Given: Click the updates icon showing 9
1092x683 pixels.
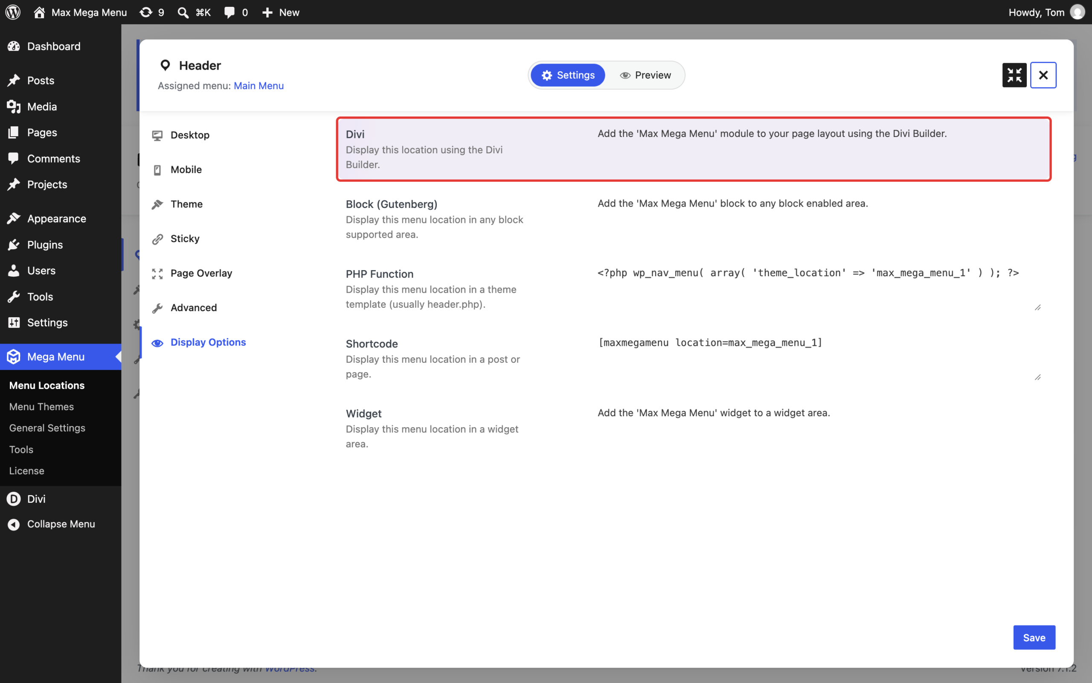Looking at the screenshot, I should coord(151,12).
